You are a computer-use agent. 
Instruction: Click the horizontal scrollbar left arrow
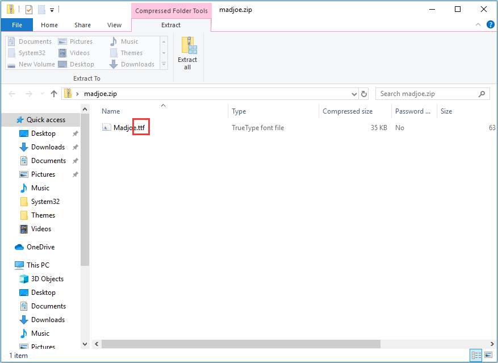[97, 344]
